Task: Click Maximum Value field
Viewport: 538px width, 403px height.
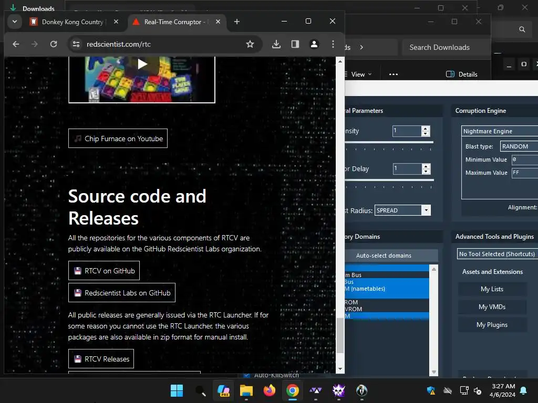Action: click(x=525, y=172)
